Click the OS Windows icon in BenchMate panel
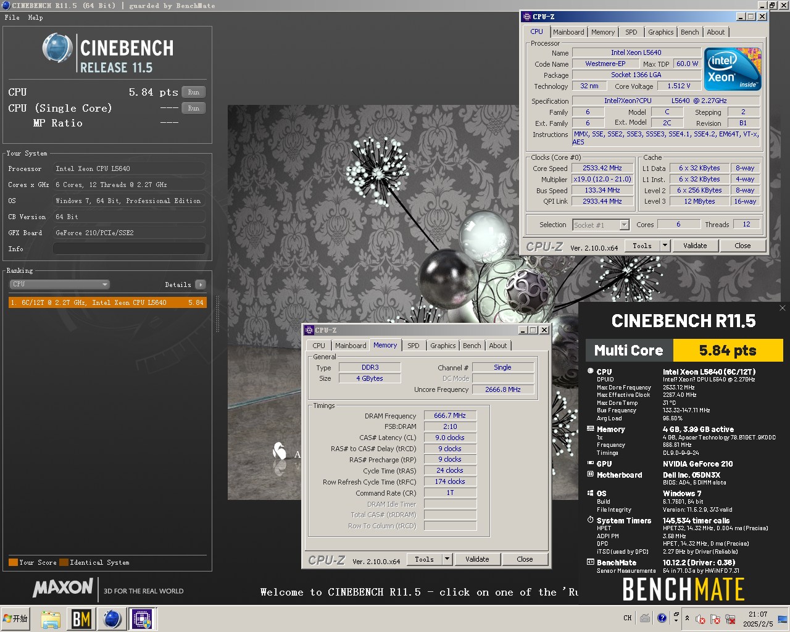790x632 pixels. tap(591, 493)
